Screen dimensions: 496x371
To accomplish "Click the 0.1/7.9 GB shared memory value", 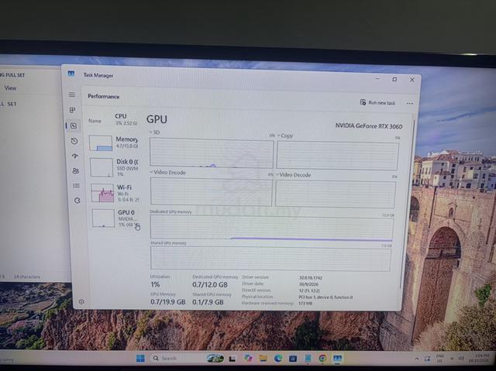I will tap(208, 302).
